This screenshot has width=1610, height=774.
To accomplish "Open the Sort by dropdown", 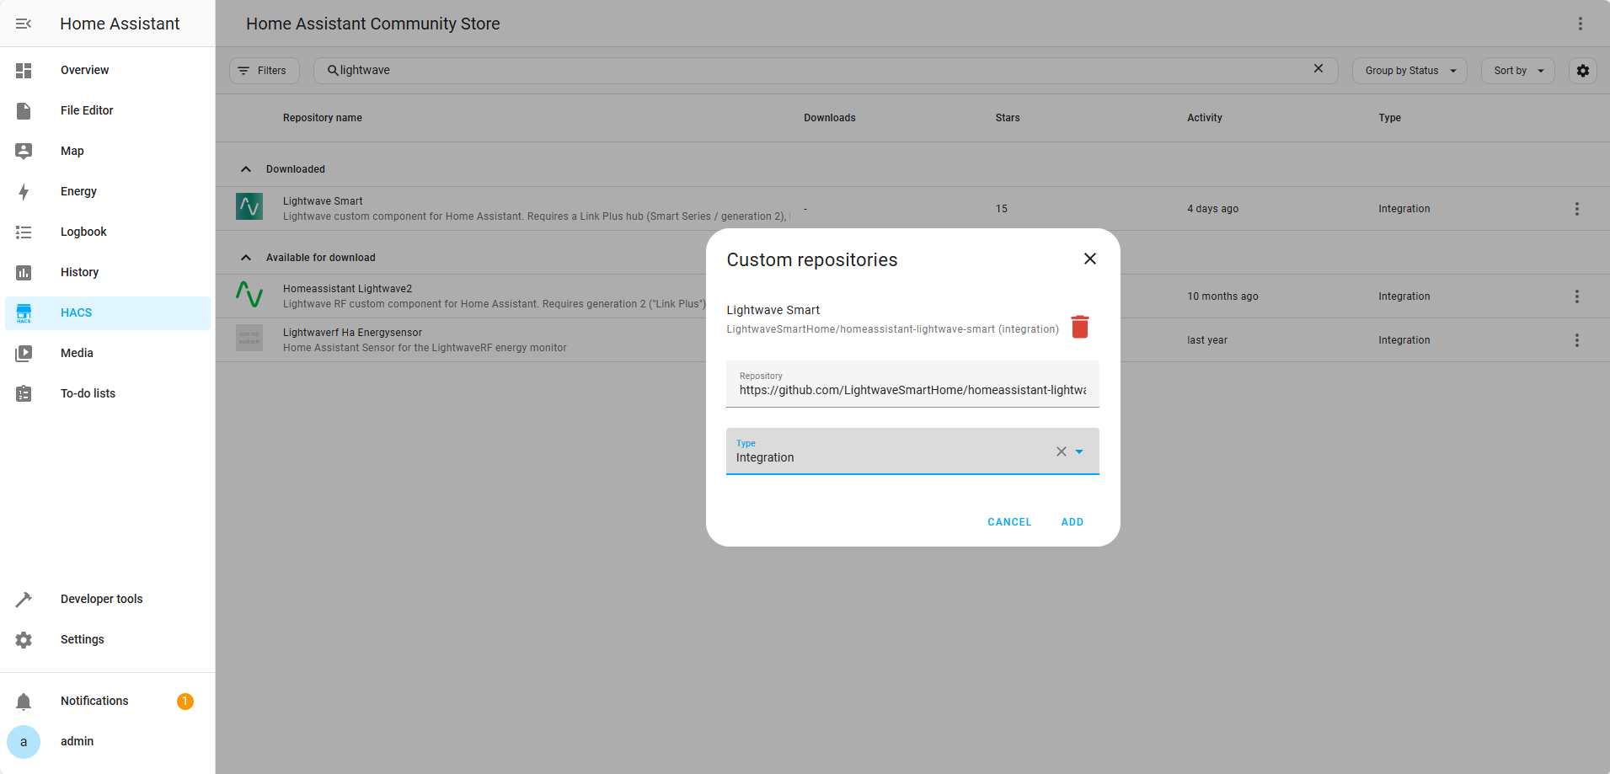I will (1516, 71).
